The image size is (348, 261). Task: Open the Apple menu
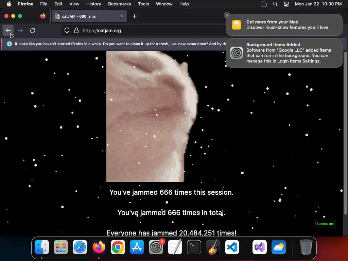[x=9, y=4]
